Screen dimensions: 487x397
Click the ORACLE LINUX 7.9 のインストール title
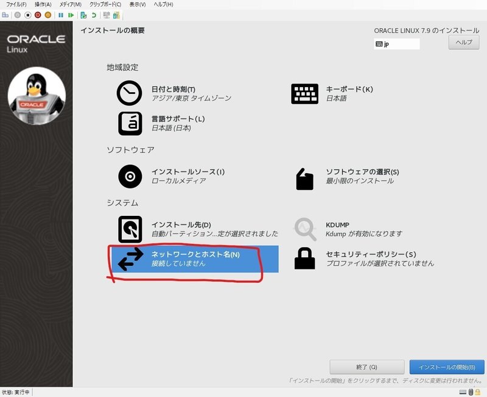pyautogui.click(x=427, y=30)
